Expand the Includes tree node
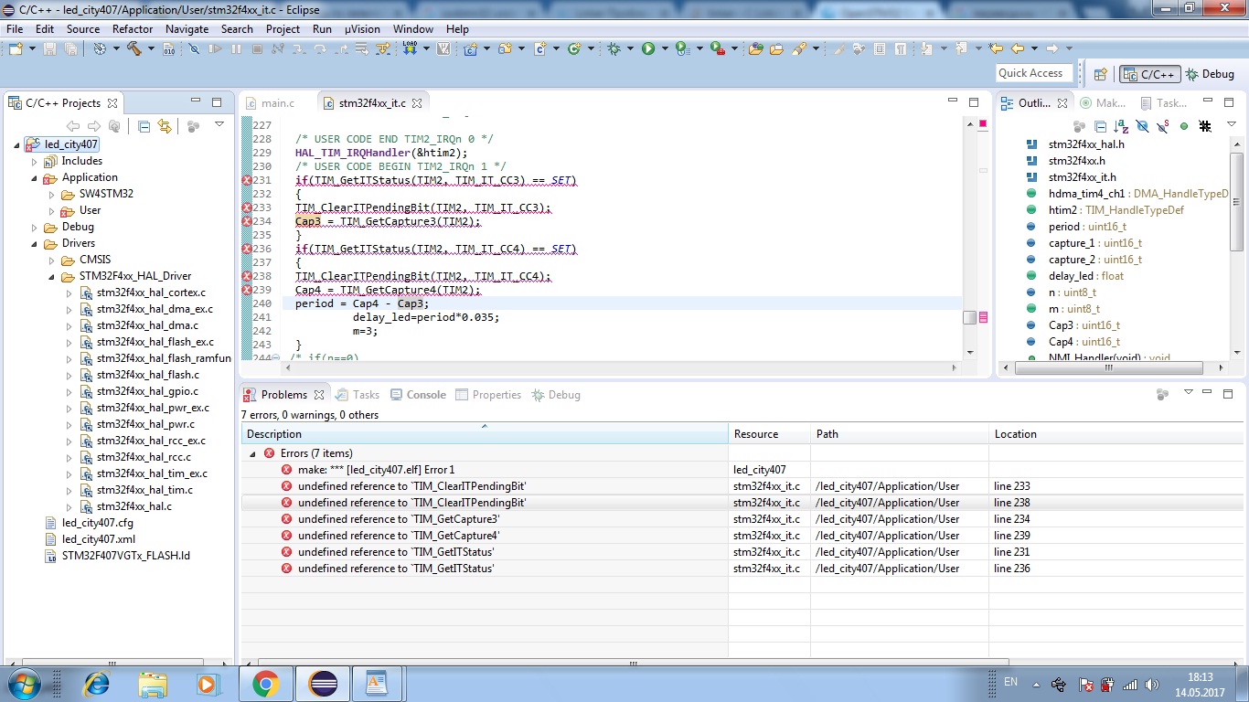This screenshot has width=1249, height=702. click(36, 161)
